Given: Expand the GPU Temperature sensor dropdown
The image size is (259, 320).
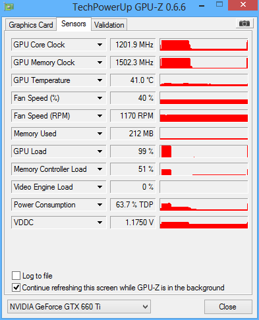Looking at the screenshot, I should pyautogui.click(x=100, y=80).
